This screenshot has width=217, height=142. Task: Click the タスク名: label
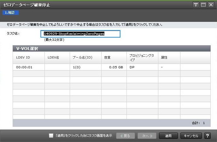13,34
